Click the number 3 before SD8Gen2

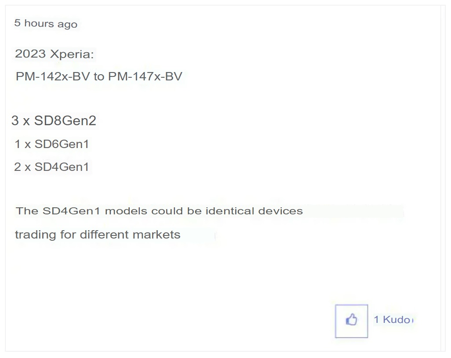[x=15, y=120]
